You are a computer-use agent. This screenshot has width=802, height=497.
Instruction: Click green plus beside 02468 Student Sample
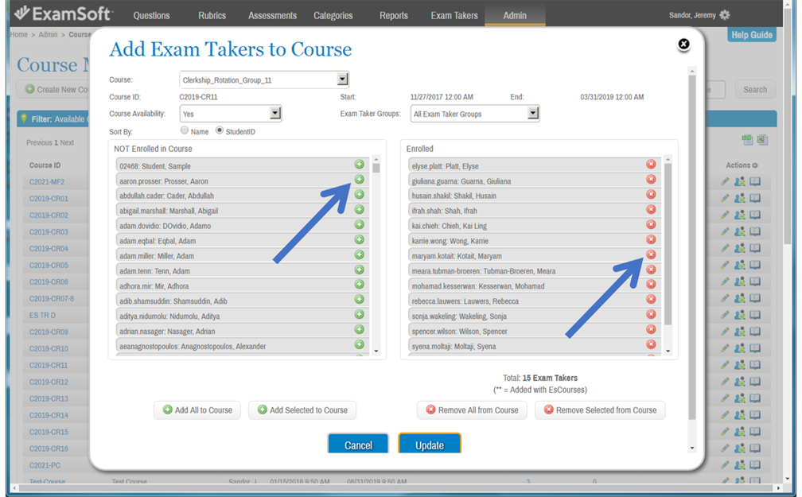click(359, 165)
